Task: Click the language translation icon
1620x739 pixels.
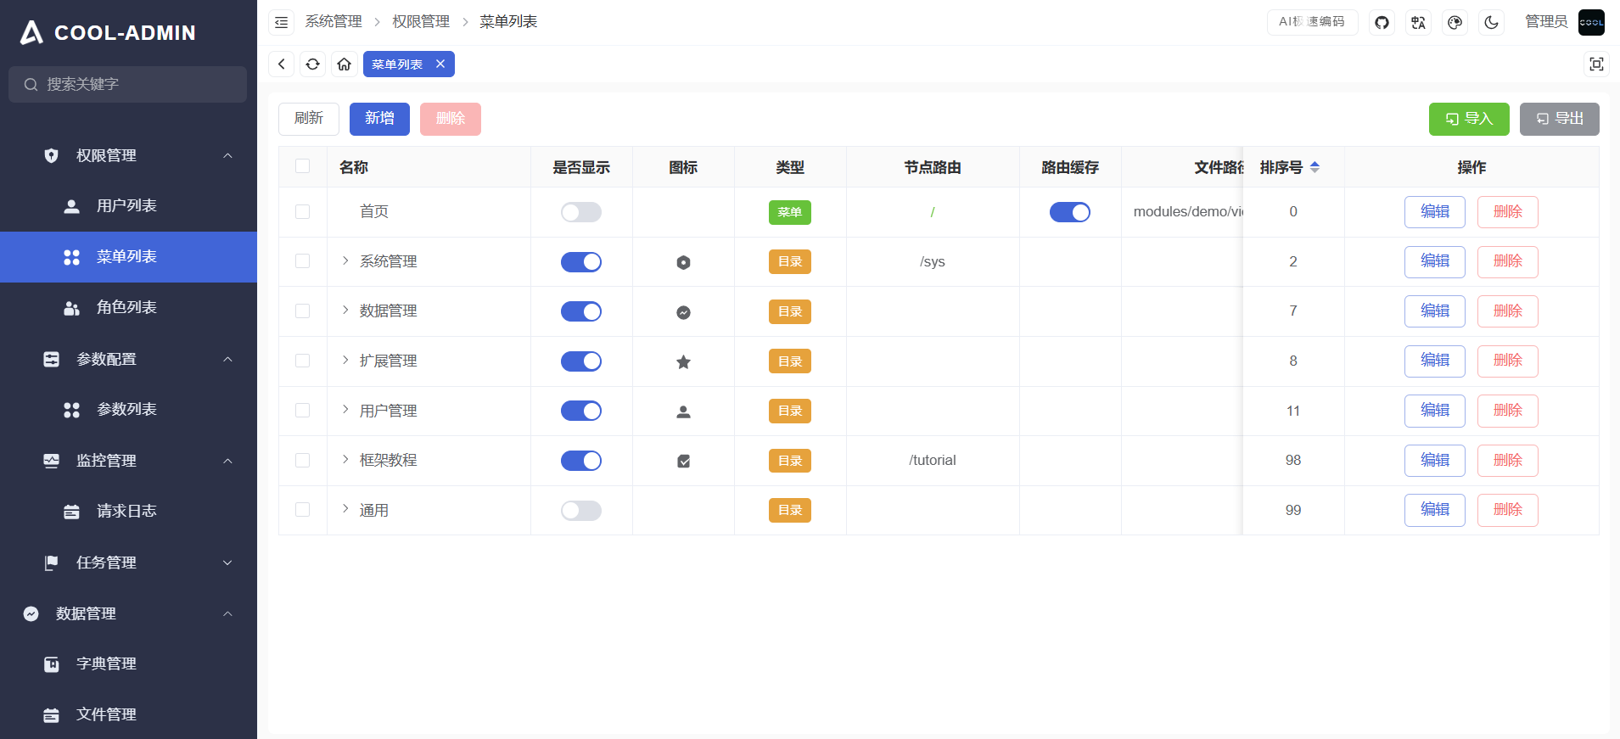Action: (x=1418, y=23)
